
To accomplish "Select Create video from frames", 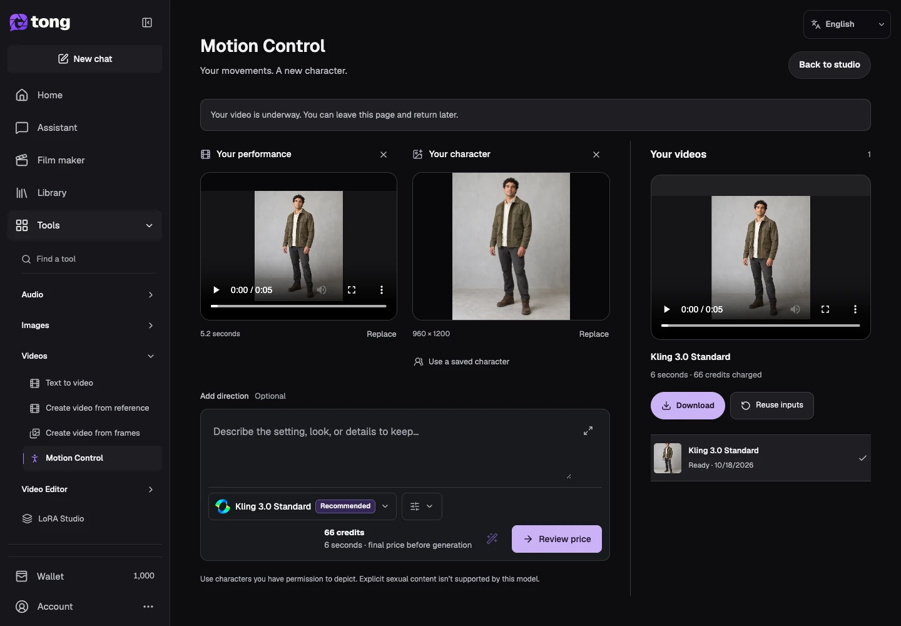I will (93, 433).
